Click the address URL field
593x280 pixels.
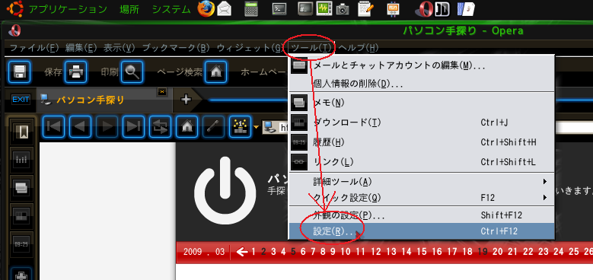427,127
